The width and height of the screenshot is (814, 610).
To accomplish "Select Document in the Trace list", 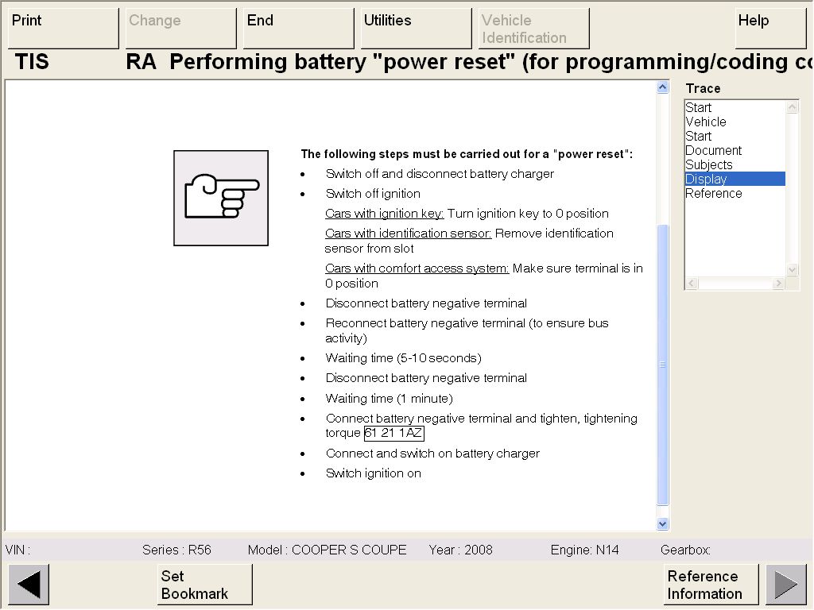I will pos(713,151).
